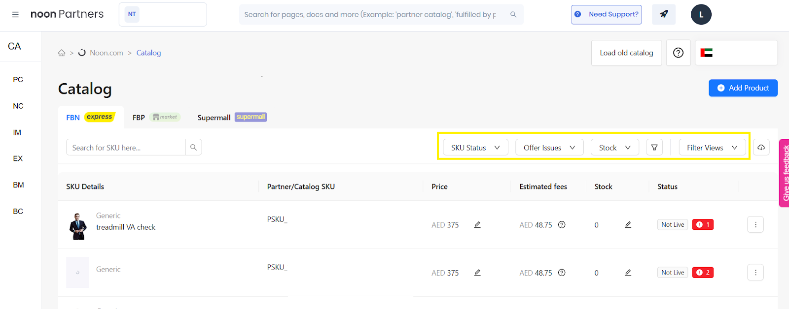The width and height of the screenshot is (789, 309).
Task: Open the L user avatar
Action: (x=701, y=15)
